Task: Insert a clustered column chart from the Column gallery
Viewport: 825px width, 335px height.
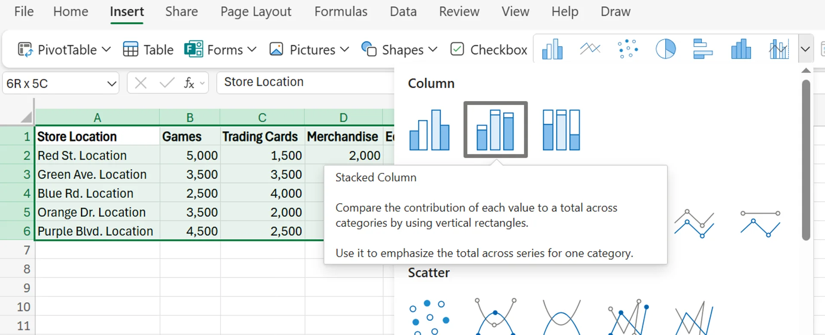Action: point(429,130)
